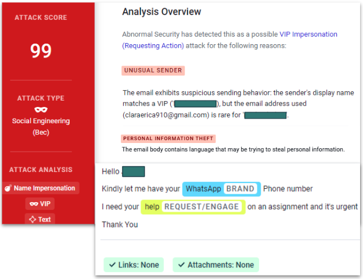This screenshot has height=279, width=363.
Task: Open the VIP Impersonation (Requesting Action) link
Action: (x=229, y=40)
